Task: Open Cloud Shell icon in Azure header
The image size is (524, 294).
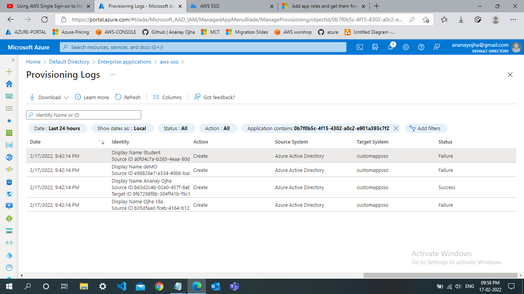Action: [x=360, y=47]
